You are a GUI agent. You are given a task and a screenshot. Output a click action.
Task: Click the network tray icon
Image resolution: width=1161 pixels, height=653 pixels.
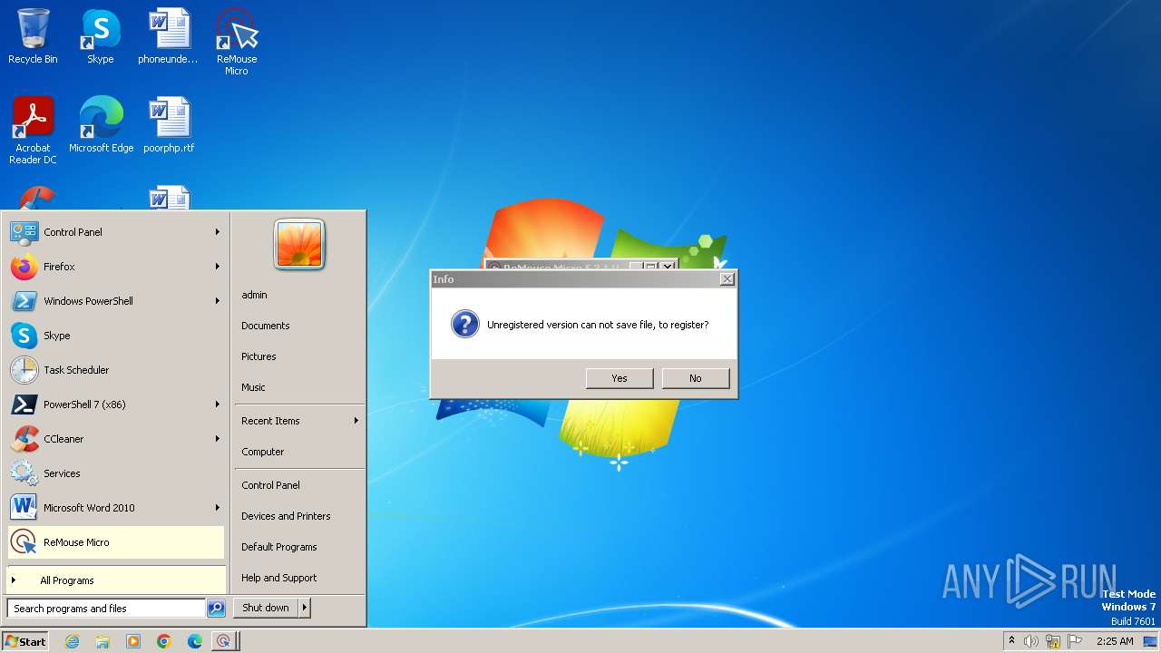click(1053, 641)
